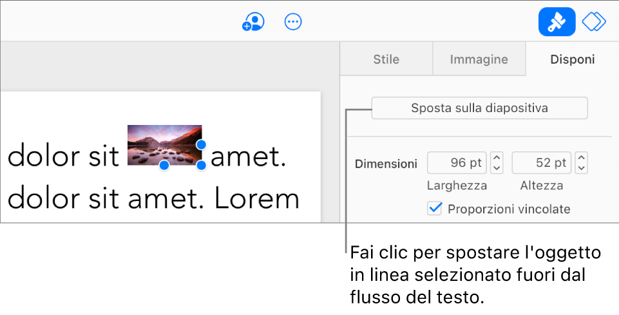Screen dimensions: 619x315
Task: Click the image's bottom-center resize handle
Action: point(164,166)
